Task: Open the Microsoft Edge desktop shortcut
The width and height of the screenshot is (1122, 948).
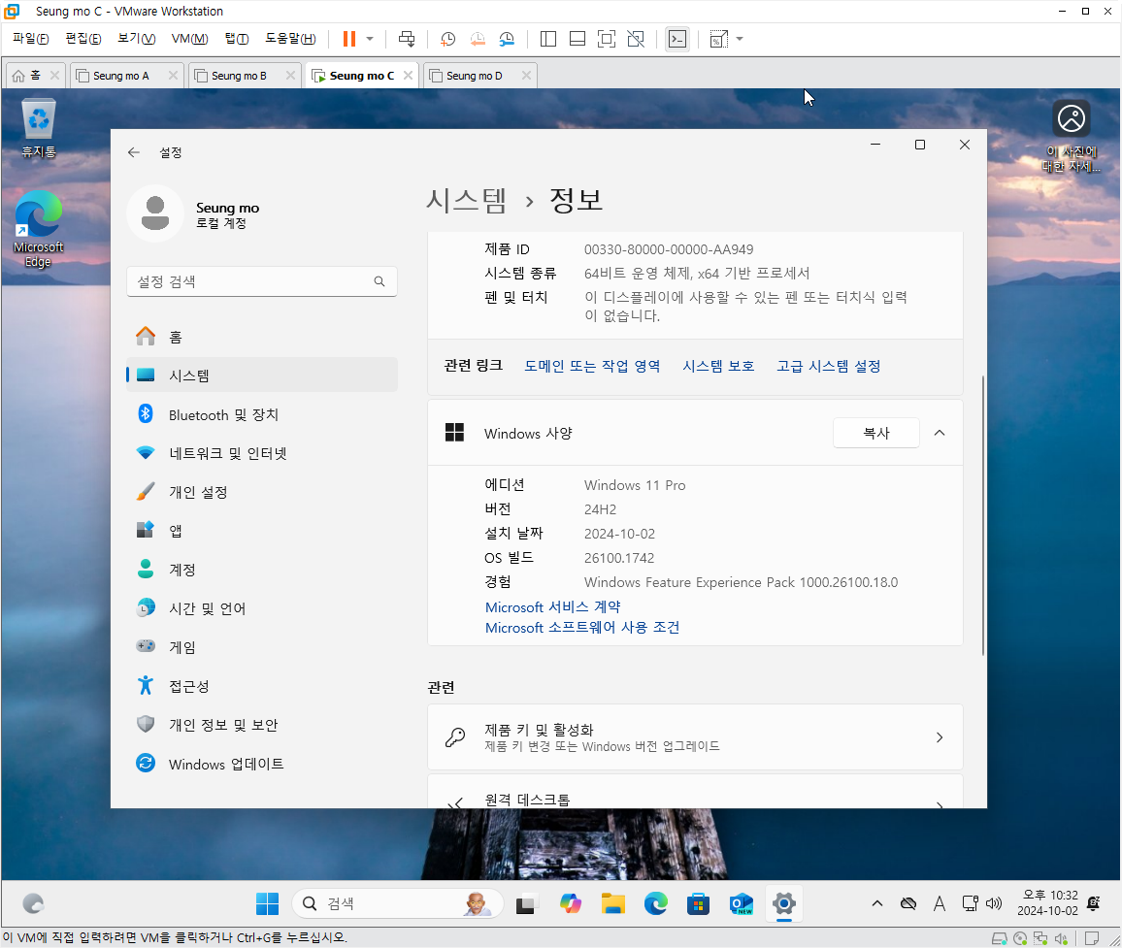Action: [x=39, y=229]
